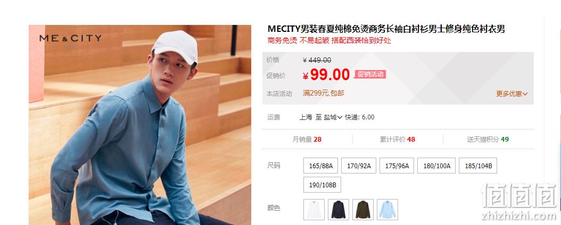Click the ME&CITY logo on photo
The image size is (561, 225).
point(70,38)
